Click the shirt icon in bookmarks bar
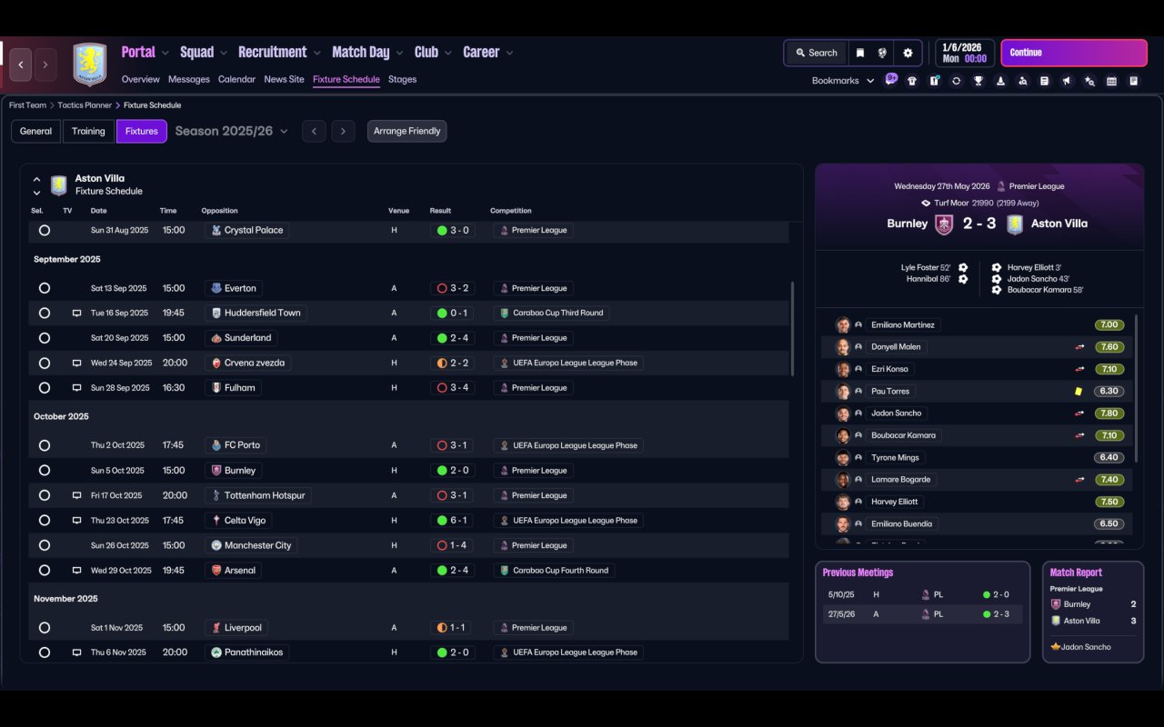 (912, 81)
